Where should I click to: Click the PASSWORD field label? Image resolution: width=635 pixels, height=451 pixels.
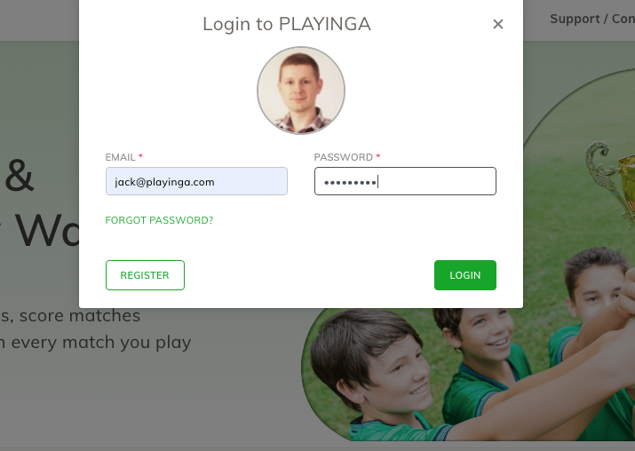click(x=343, y=157)
